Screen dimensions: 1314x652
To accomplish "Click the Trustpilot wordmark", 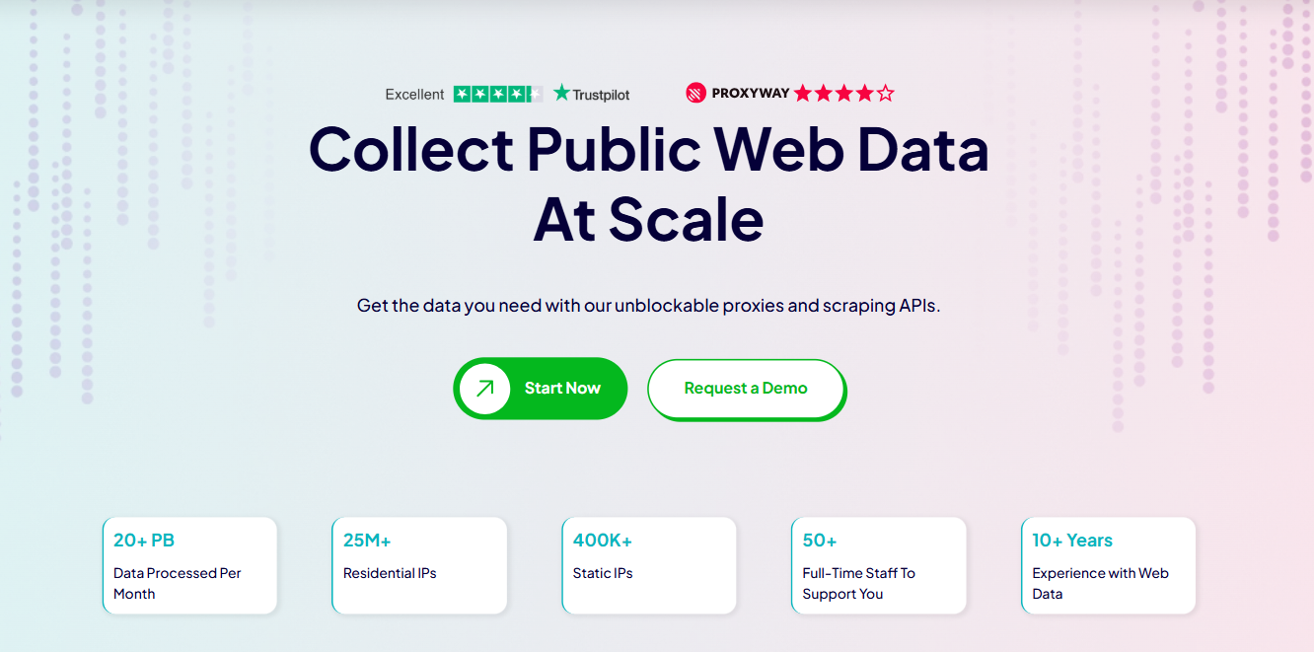I will [x=602, y=95].
